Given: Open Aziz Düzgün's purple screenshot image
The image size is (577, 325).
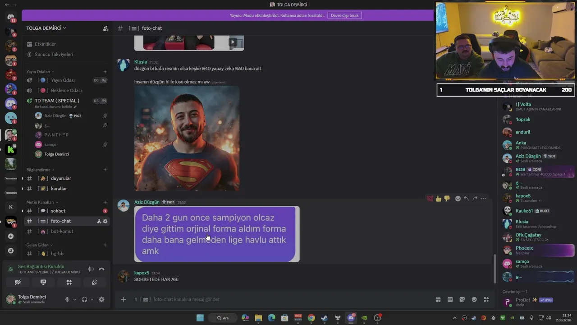Looking at the screenshot, I should pyautogui.click(x=217, y=234).
